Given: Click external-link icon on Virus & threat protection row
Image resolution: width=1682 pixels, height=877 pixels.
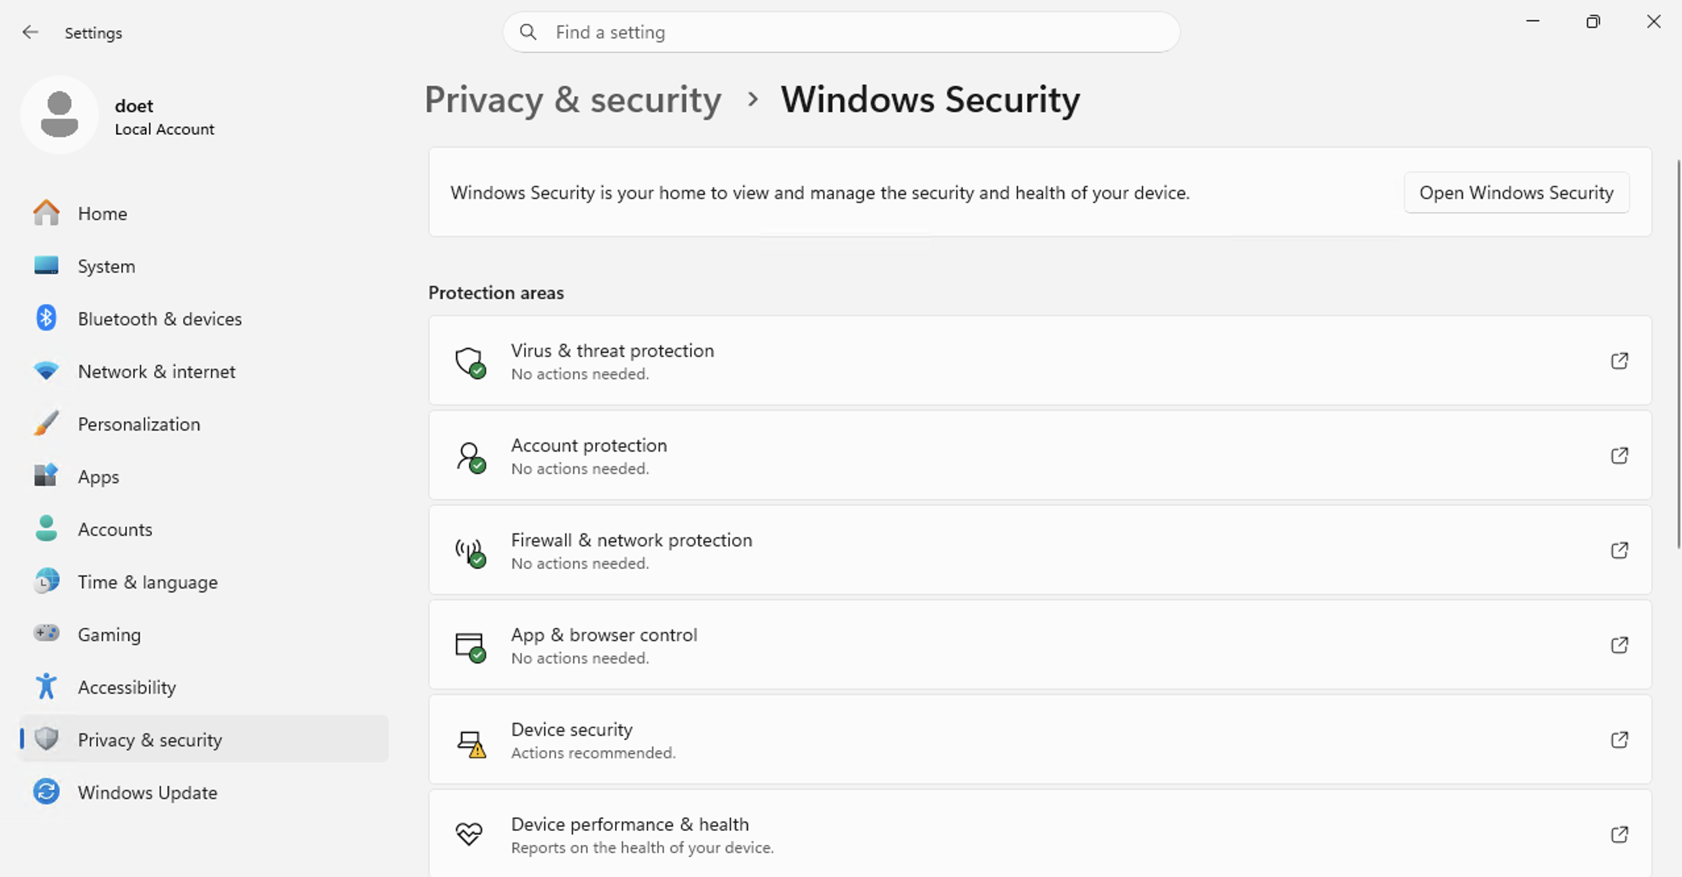Looking at the screenshot, I should [x=1619, y=361].
